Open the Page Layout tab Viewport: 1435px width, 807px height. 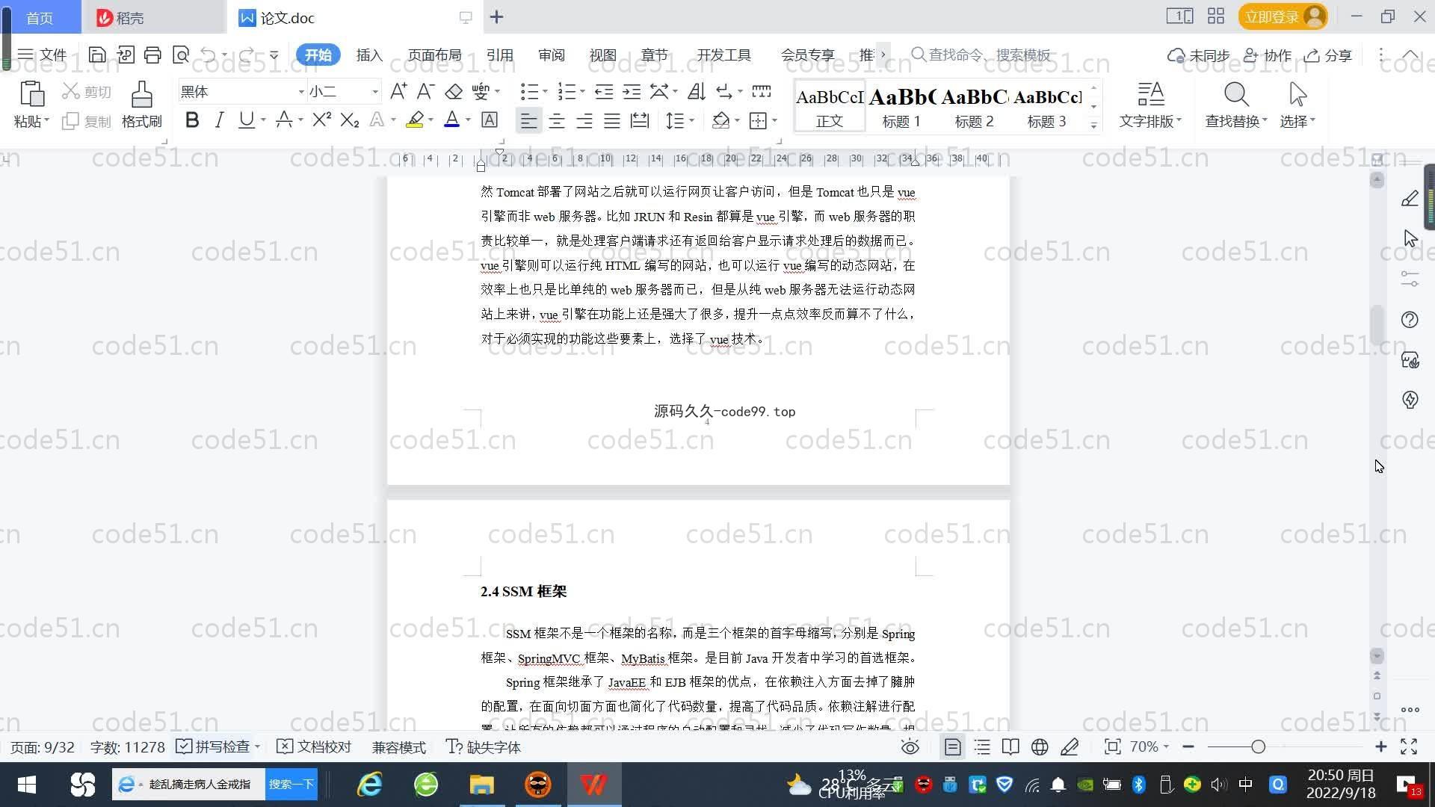(434, 55)
